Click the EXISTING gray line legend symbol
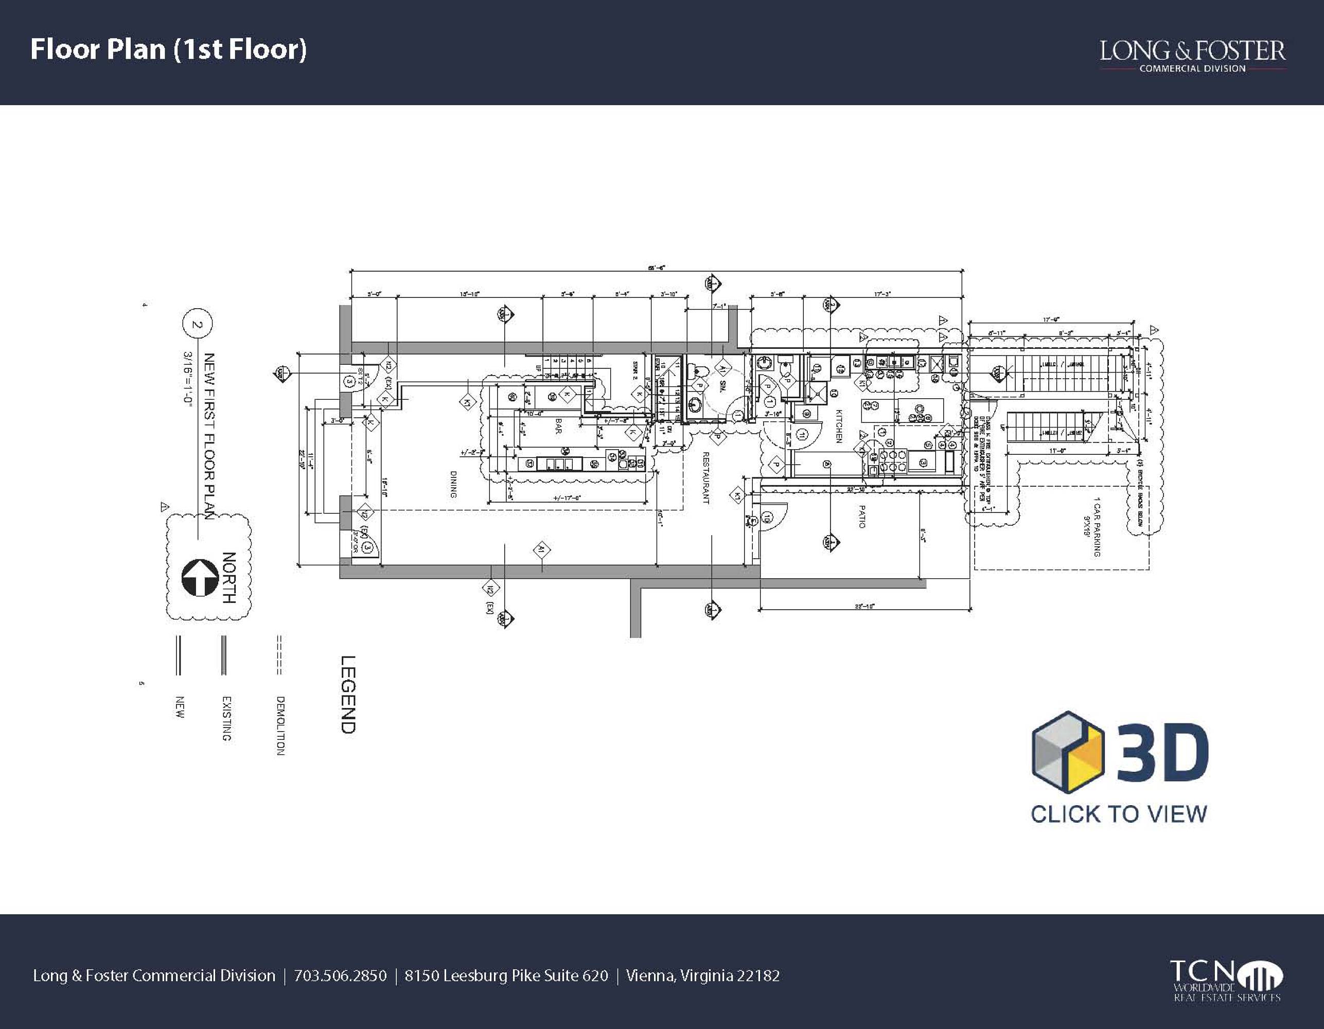The width and height of the screenshot is (1324, 1029). [x=224, y=655]
